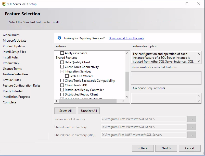Check Distributed Replay Controller checkbox
The height and width of the screenshot is (156, 205).
coord(62,90)
